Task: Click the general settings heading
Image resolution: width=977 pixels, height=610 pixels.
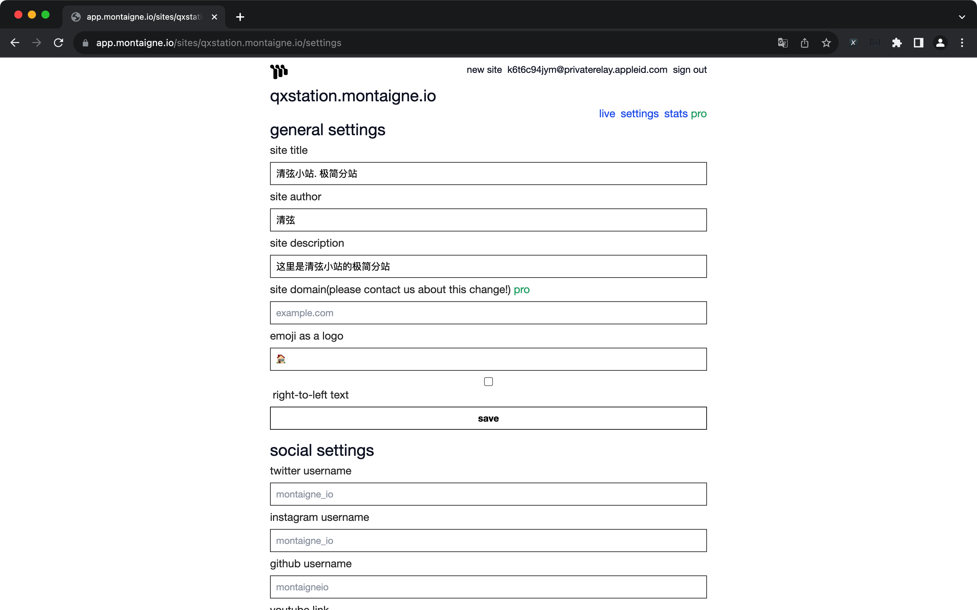Action: [327, 130]
